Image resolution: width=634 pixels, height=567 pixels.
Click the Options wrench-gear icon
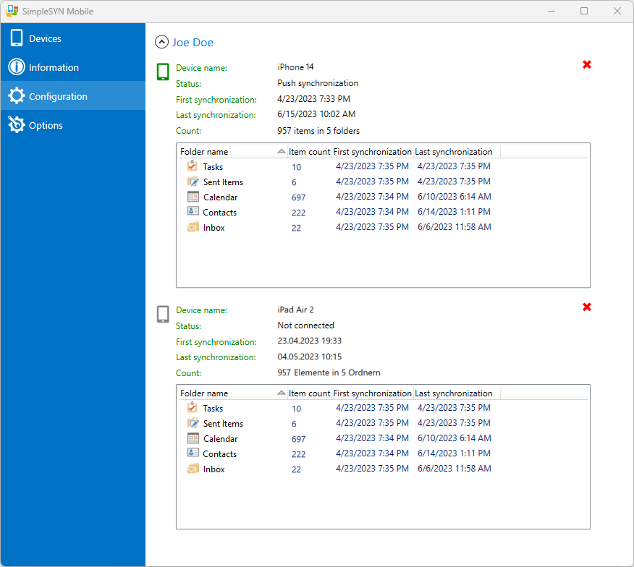17,124
